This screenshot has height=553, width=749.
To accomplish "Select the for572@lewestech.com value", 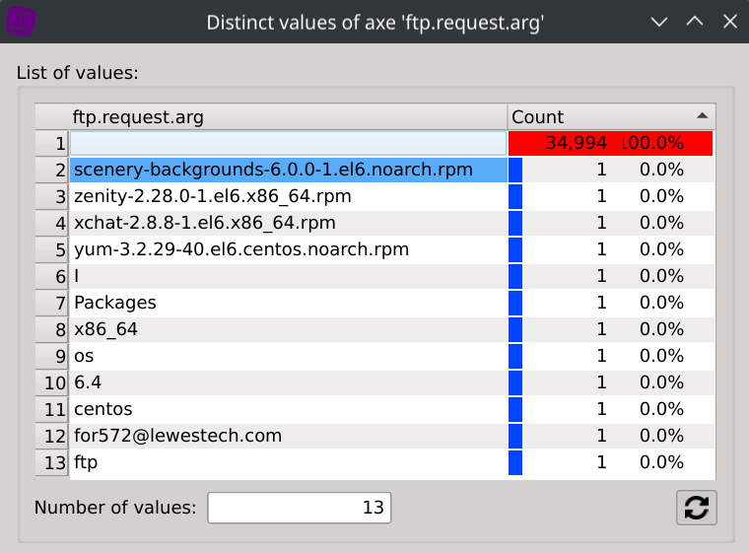I will (177, 435).
